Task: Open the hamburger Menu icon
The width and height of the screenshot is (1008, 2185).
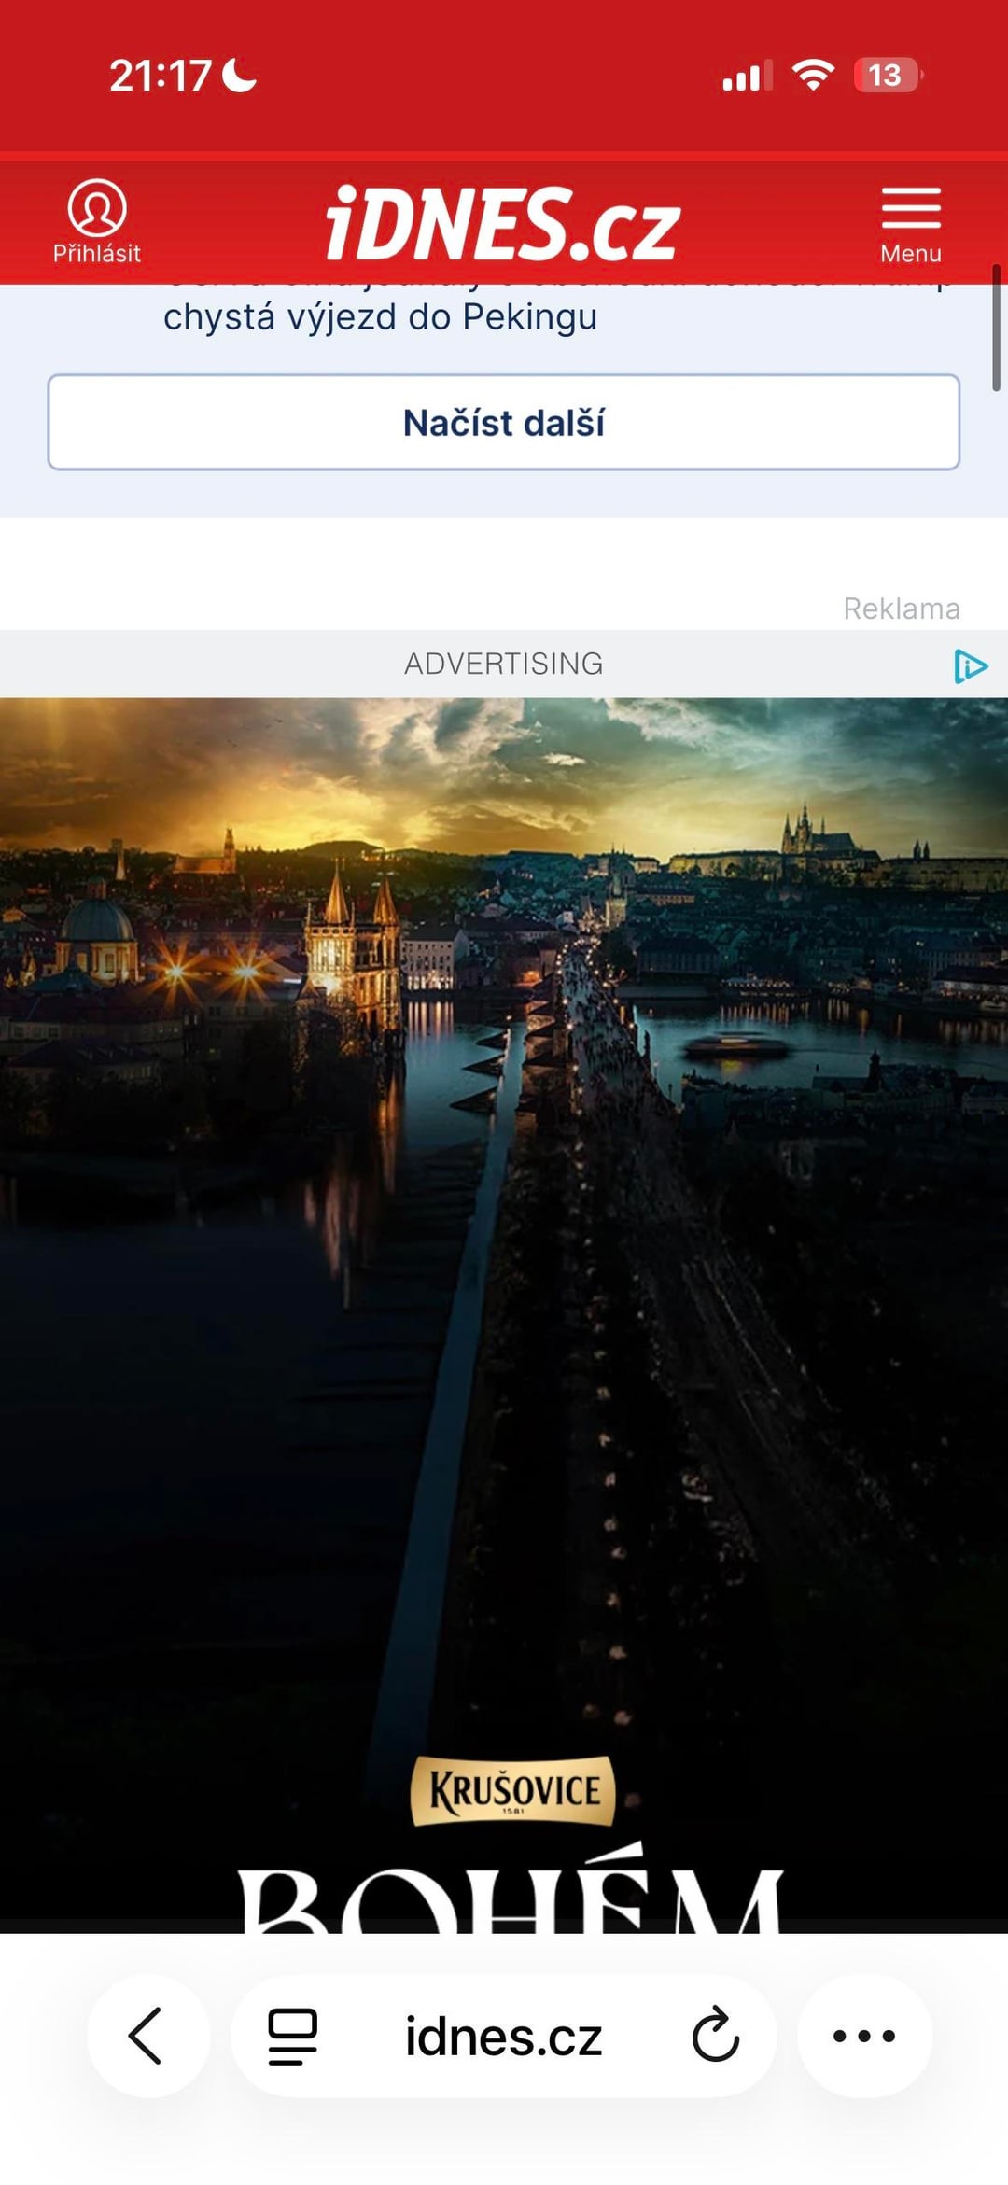Action: (911, 209)
